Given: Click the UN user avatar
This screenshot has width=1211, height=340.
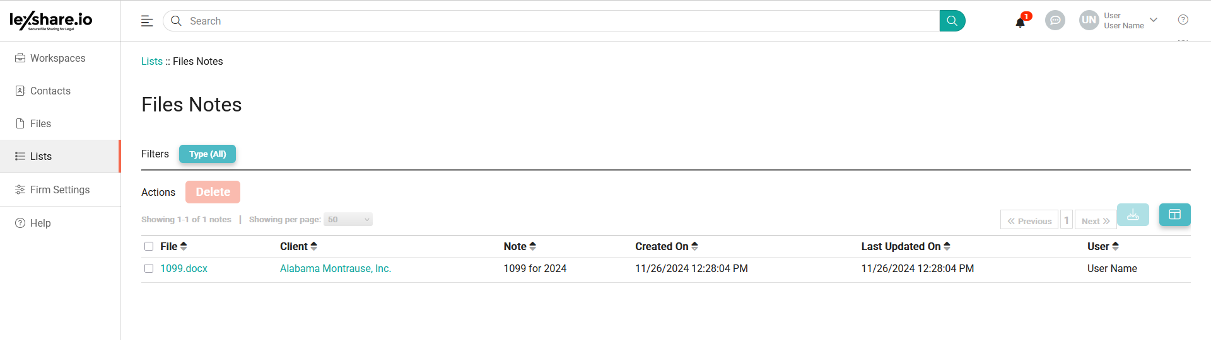Looking at the screenshot, I should coord(1089,20).
